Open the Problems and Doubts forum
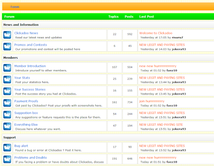This screenshot has width=214, height=166. pyautogui.click(x=30, y=158)
